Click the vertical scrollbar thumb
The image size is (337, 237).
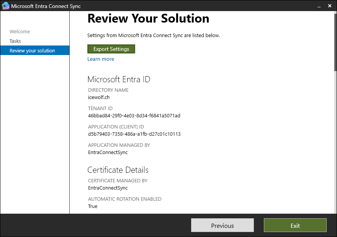(335, 42)
